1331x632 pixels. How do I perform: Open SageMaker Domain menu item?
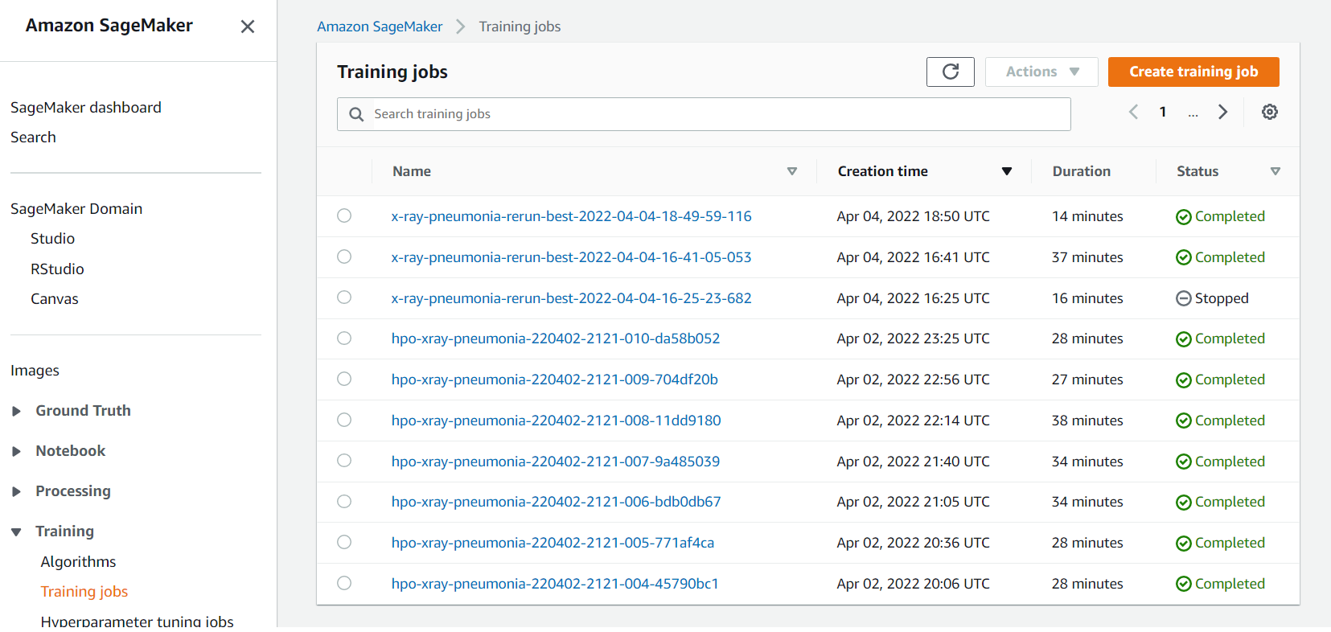coord(76,209)
